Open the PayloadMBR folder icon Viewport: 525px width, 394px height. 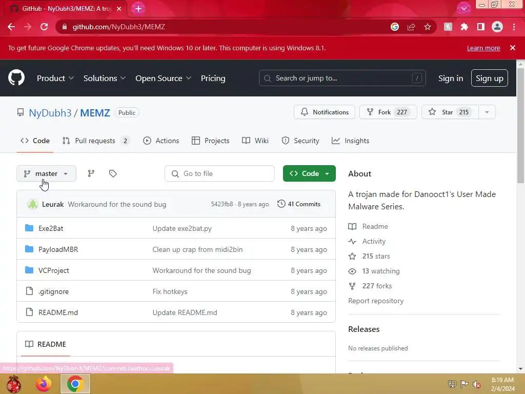29,249
